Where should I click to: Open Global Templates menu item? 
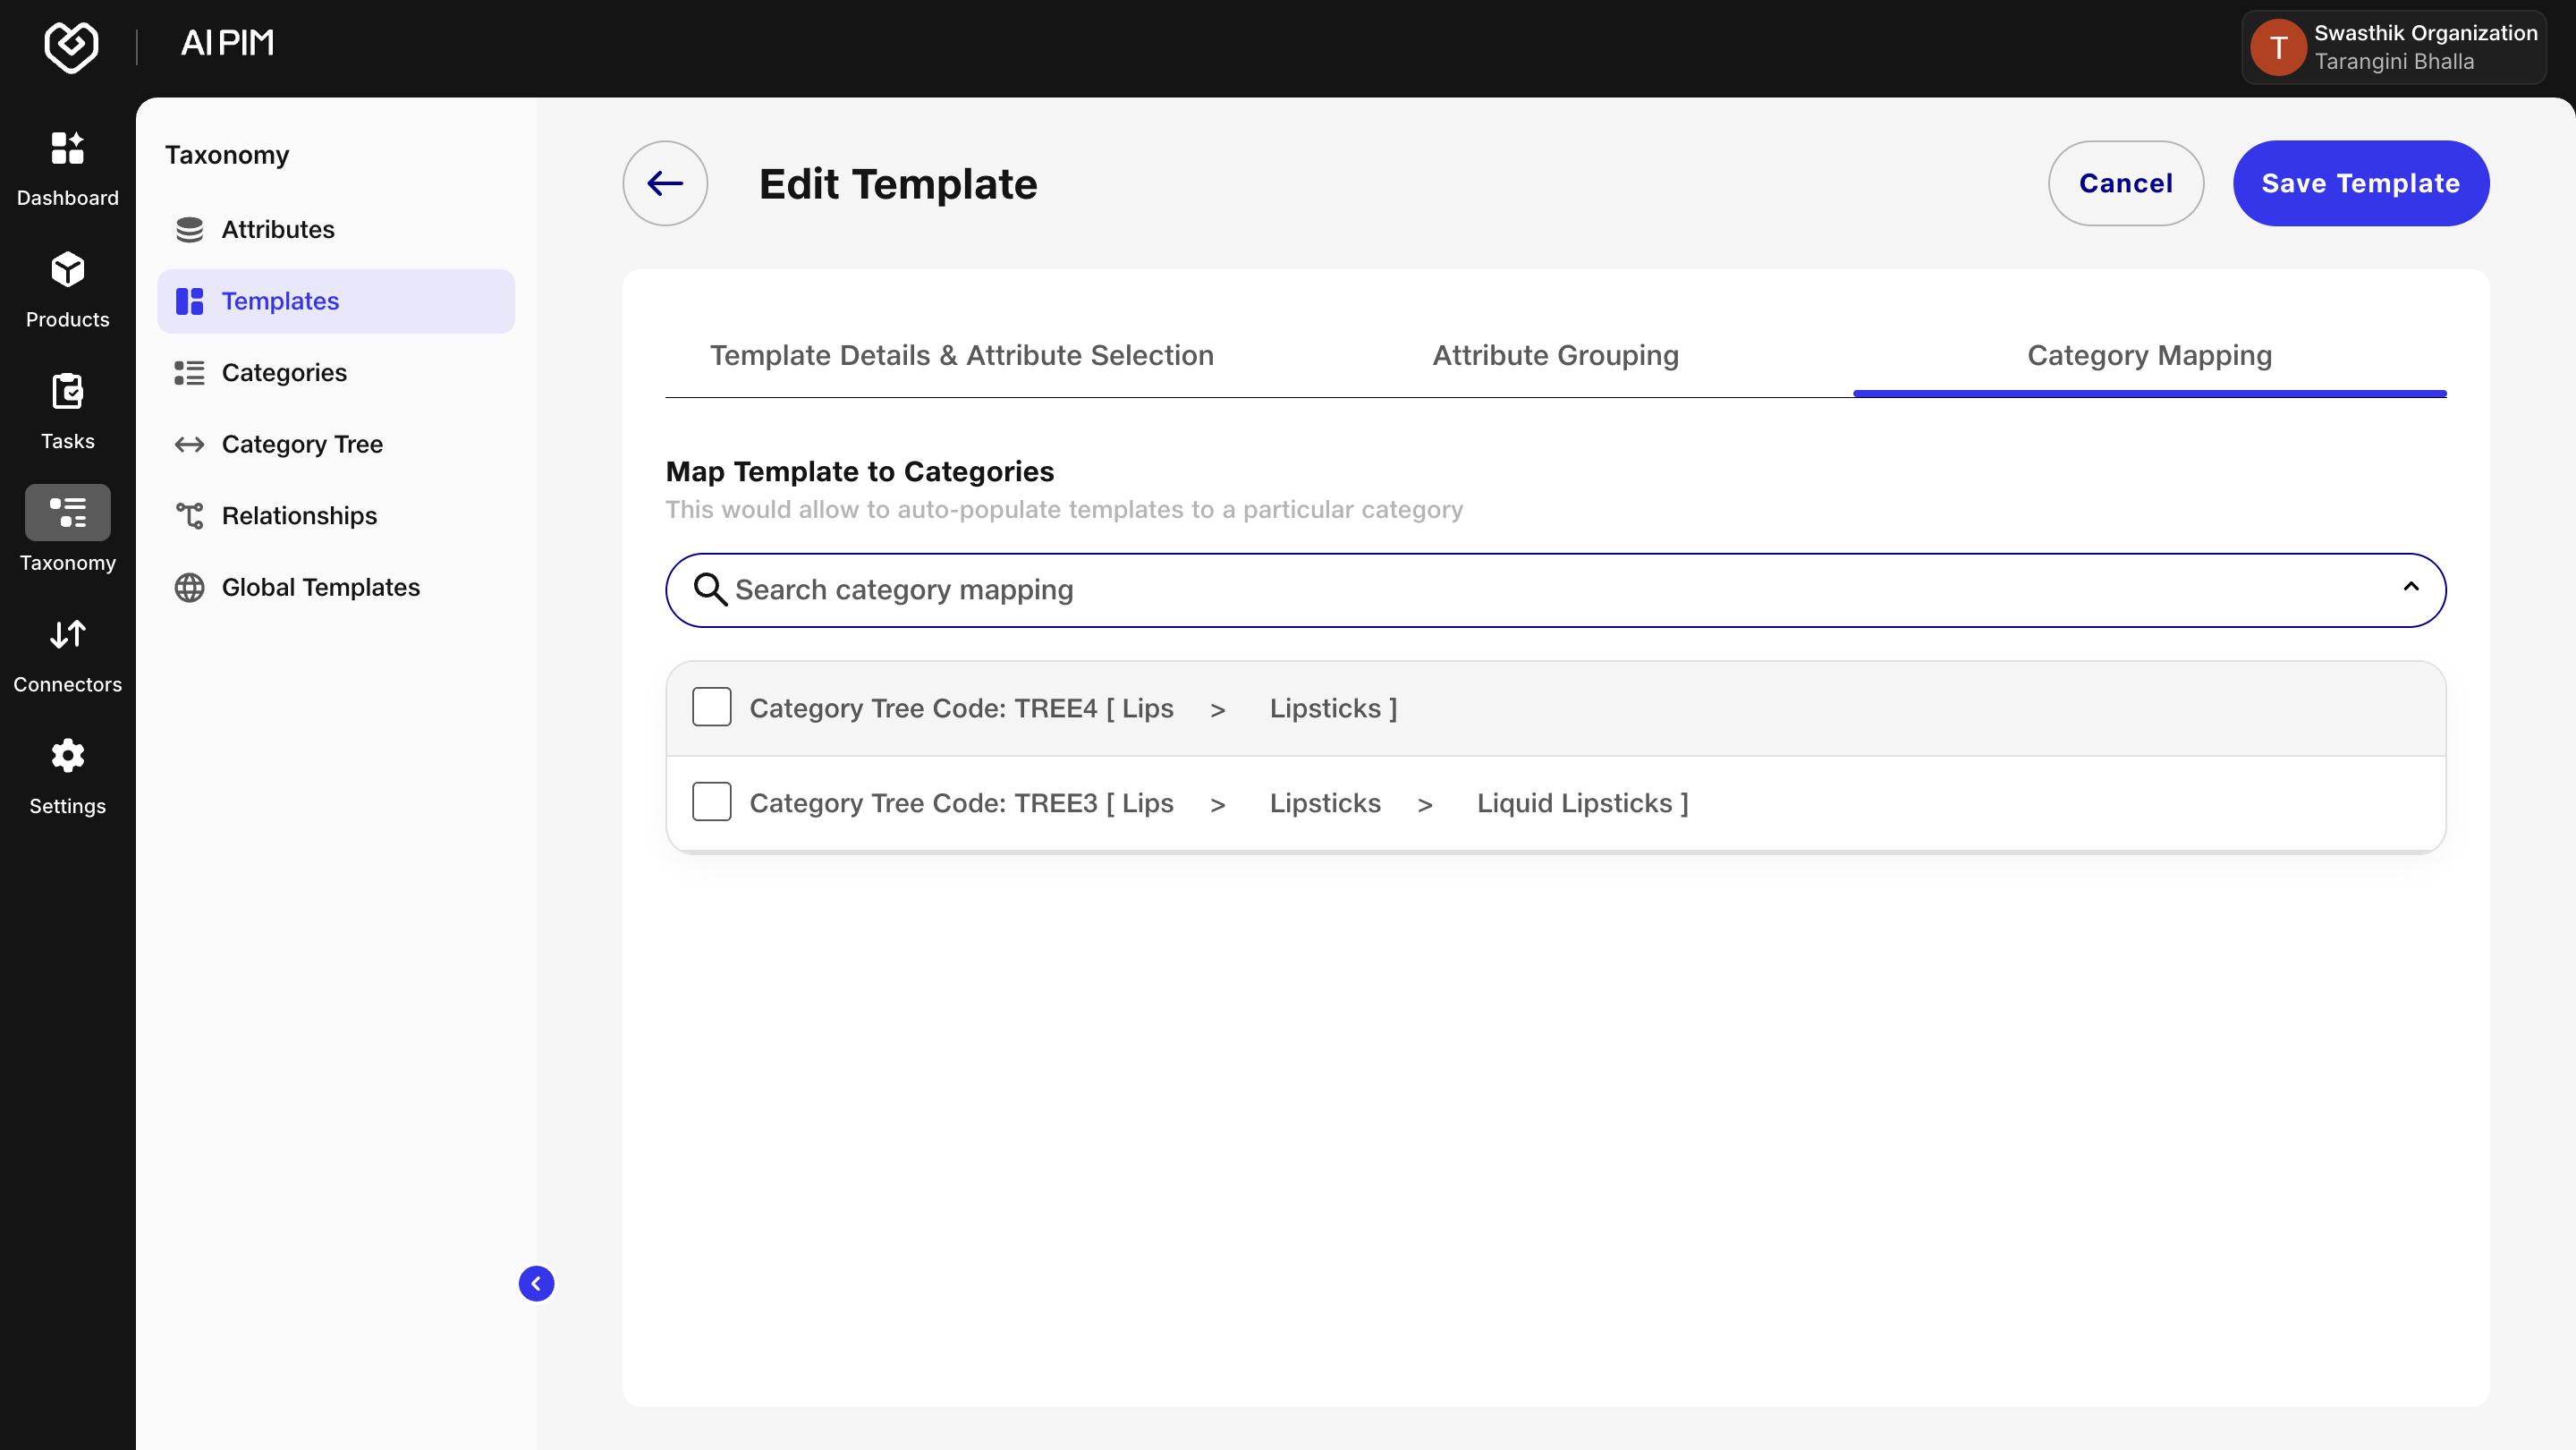(336, 588)
